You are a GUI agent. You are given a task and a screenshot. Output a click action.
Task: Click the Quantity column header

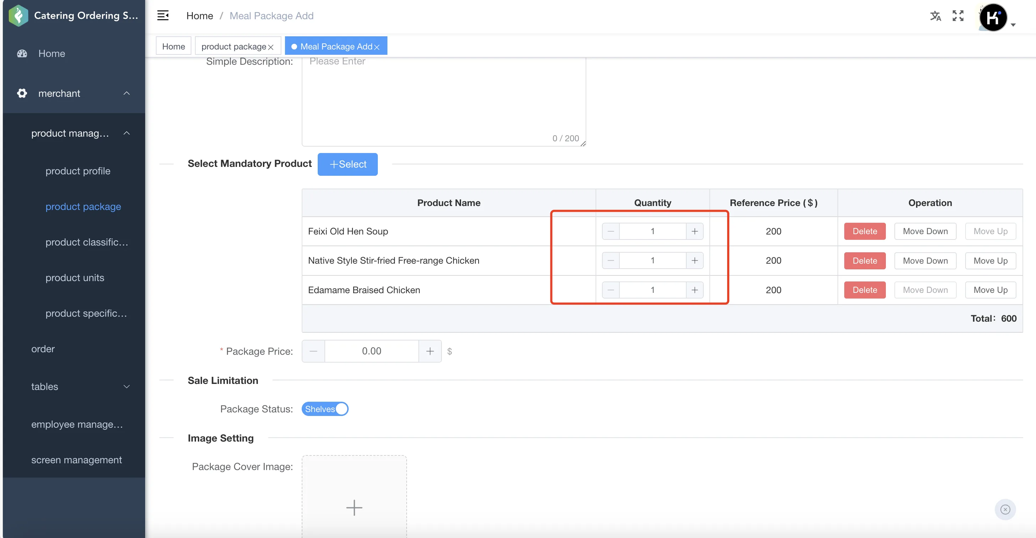click(652, 203)
